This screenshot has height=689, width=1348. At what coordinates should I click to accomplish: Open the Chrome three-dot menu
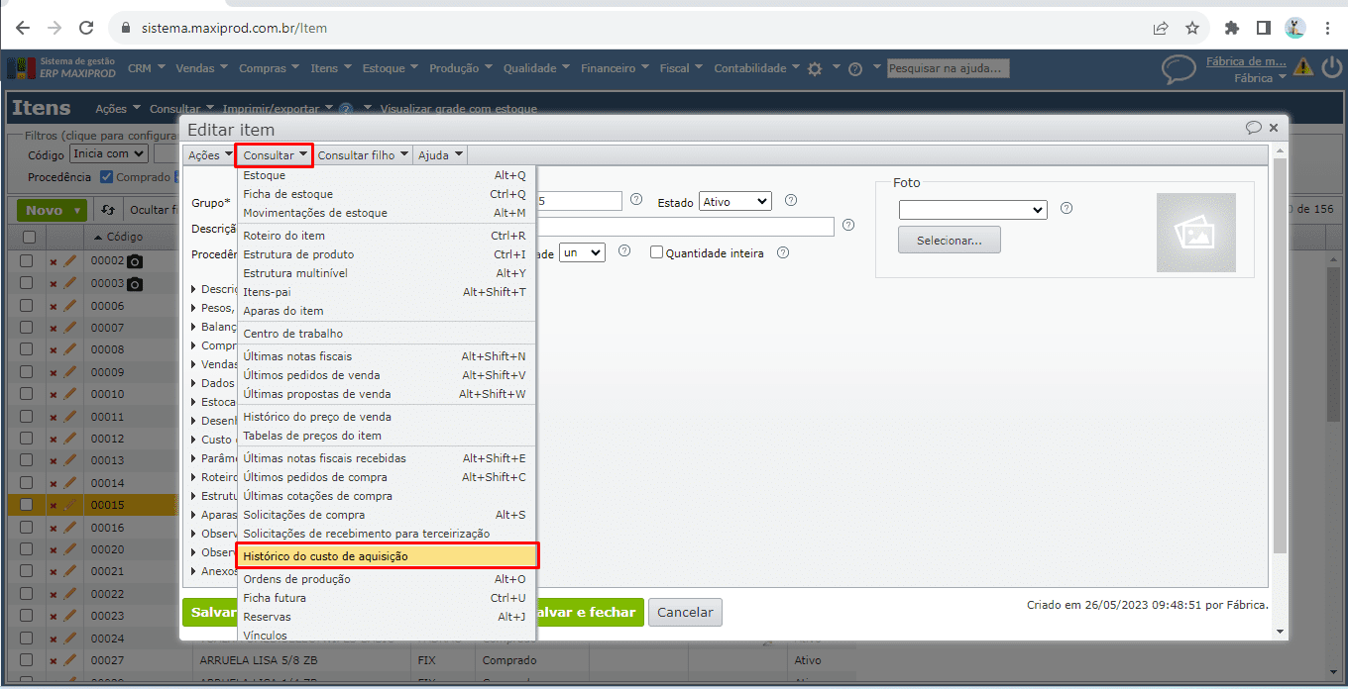click(x=1327, y=28)
